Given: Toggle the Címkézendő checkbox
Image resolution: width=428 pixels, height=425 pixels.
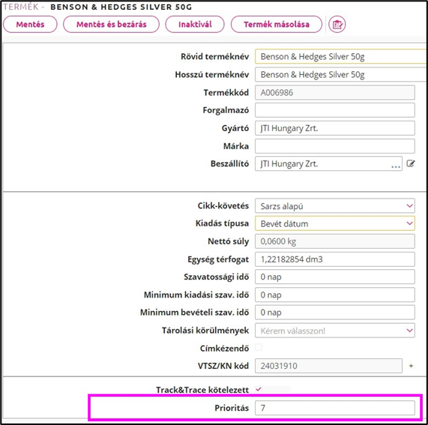Looking at the screenshot, I should pyautogui.click(x=259, y=348).
